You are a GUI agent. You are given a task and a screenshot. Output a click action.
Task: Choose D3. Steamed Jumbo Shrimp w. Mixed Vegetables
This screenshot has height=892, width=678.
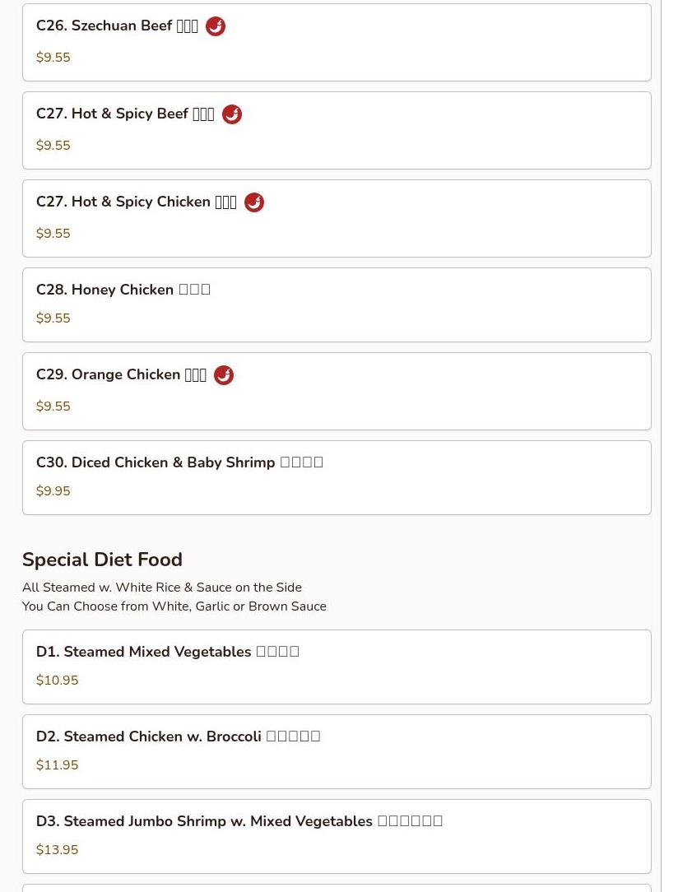(x=337, y=837)
